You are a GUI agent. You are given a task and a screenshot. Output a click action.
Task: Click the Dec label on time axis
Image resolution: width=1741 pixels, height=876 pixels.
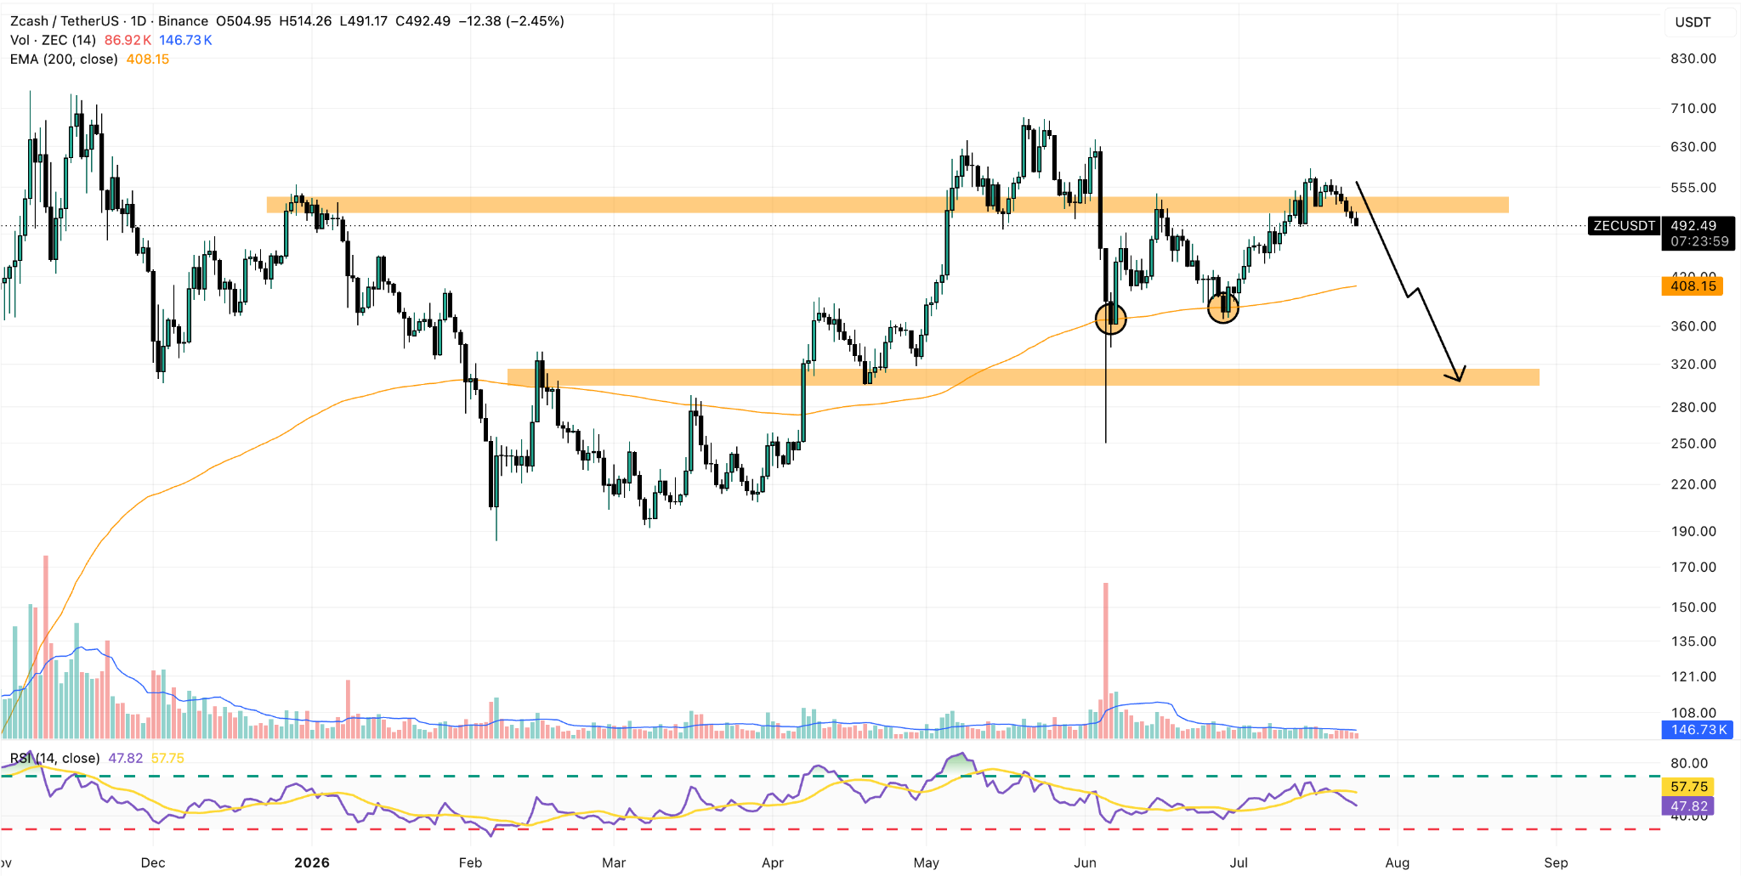(153, 862)
